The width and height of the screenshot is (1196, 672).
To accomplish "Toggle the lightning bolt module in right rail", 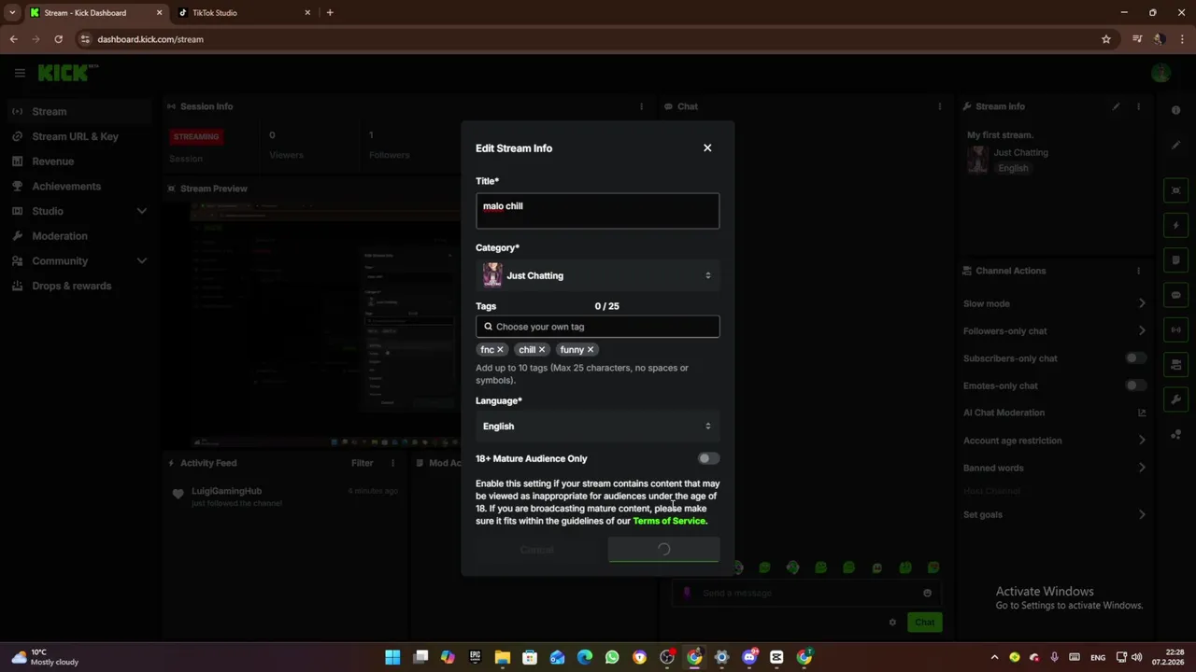I will click(x=1176, y=225).
